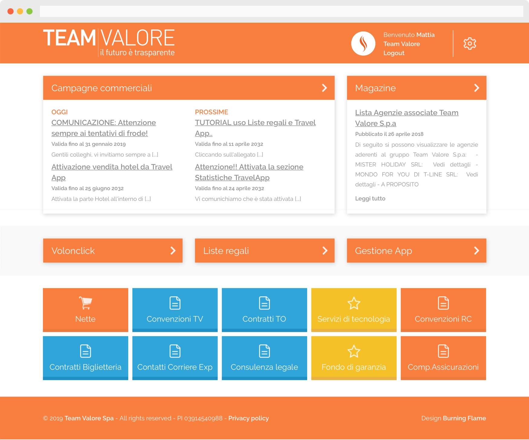Click the Liste regali chevron arrow
This screenshot has width=529, height=440.
(x=325, y=251)
